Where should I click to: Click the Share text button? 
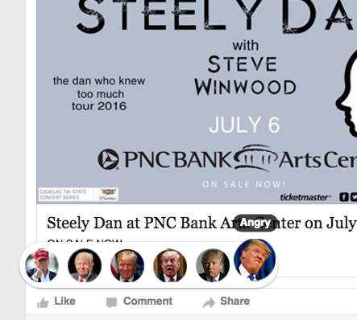click(x=235, y=301)
